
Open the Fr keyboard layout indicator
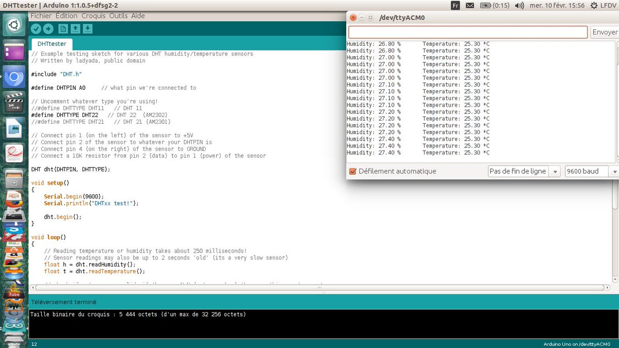[455, 5]
